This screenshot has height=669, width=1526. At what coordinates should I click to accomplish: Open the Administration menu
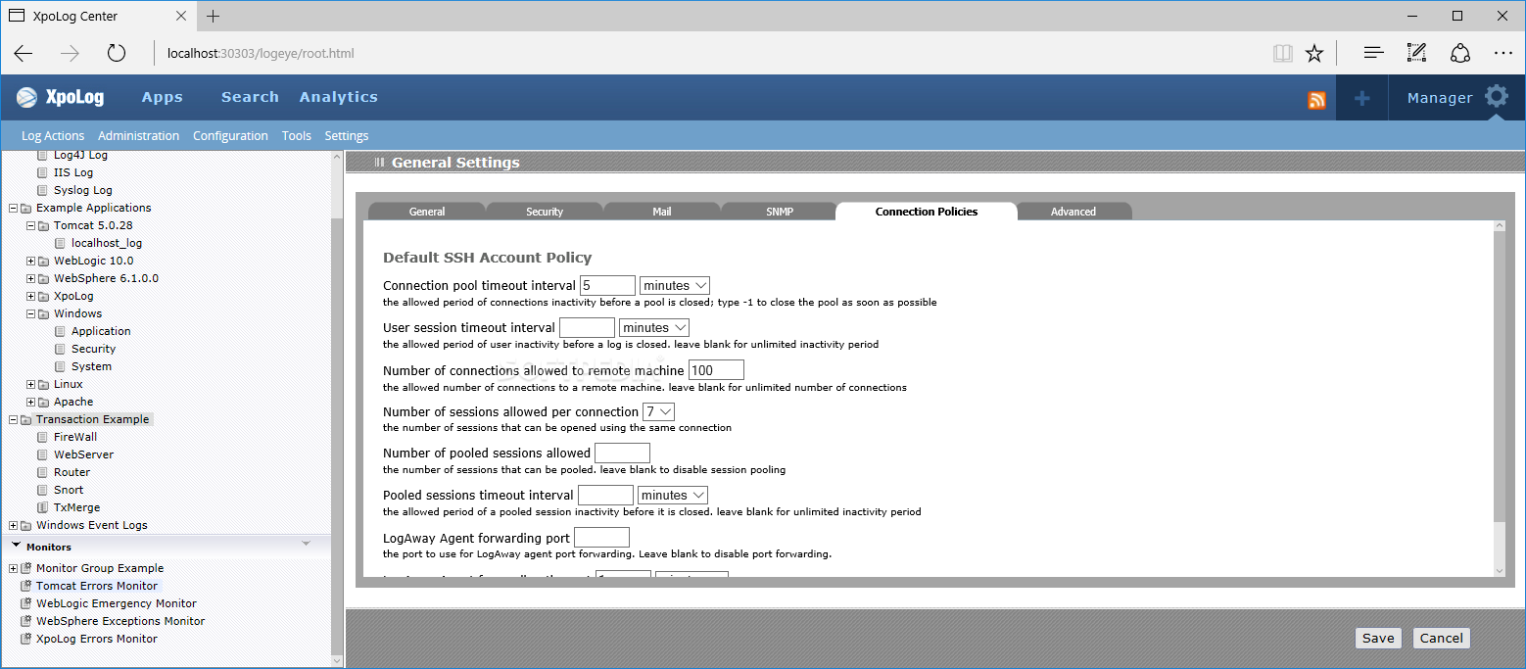[x=138, y=136]
